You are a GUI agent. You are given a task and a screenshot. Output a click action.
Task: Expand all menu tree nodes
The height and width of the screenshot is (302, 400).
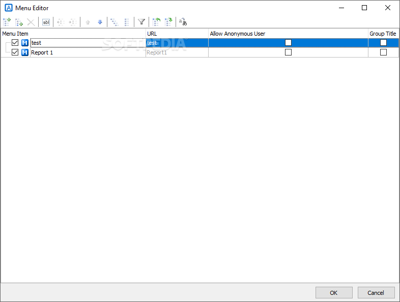115,22
